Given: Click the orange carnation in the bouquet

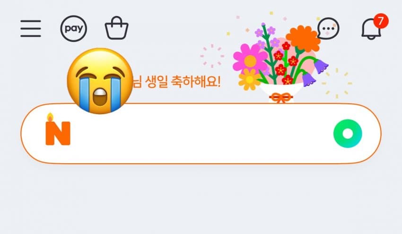Looking at the screenshot, I should click(303, 38).
